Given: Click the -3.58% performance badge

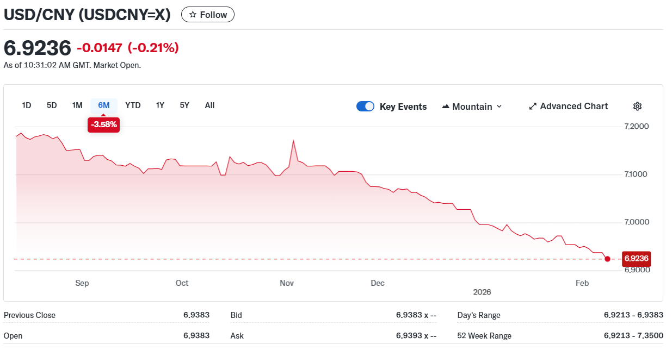Looking at the screenshot, I should [x=103, y=125].
